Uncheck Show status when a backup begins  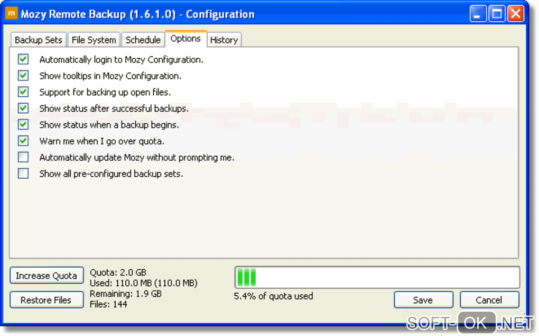click(23, 124)
